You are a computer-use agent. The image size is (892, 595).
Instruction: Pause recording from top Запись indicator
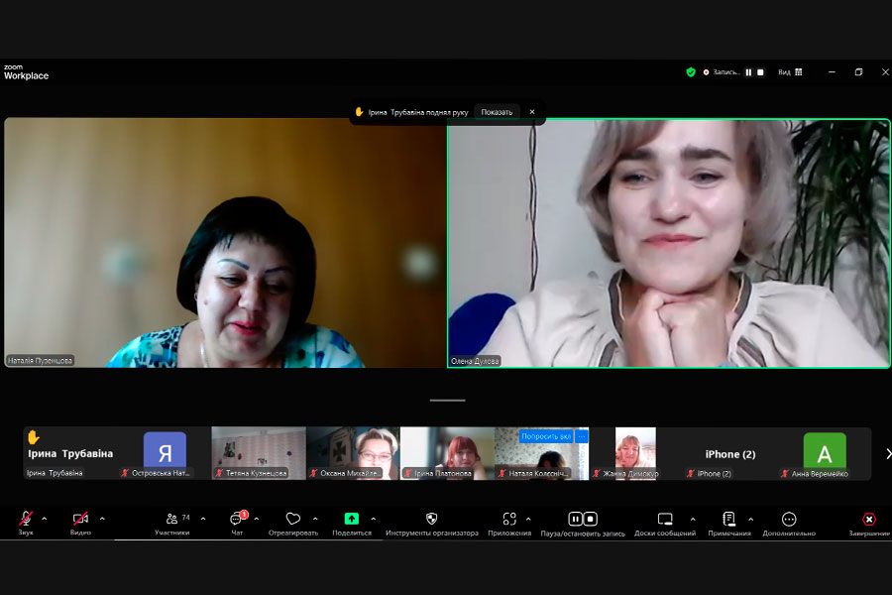click(x=748, y=72)
